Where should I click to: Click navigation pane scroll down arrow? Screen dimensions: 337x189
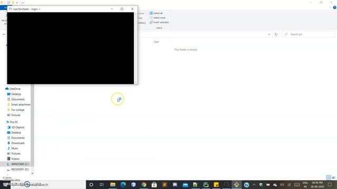pos(32,173)
